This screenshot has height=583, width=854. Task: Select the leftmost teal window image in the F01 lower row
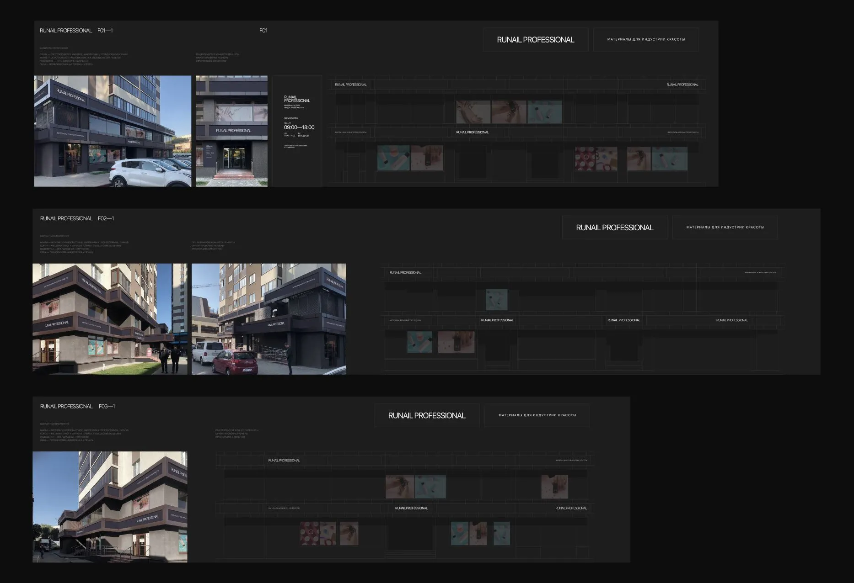tap(393, 158)
